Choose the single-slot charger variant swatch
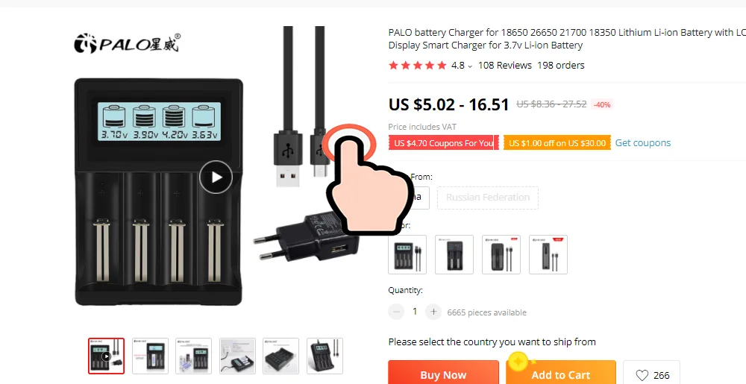The width and height of the screenshot is (746, 384). [548, 255]
